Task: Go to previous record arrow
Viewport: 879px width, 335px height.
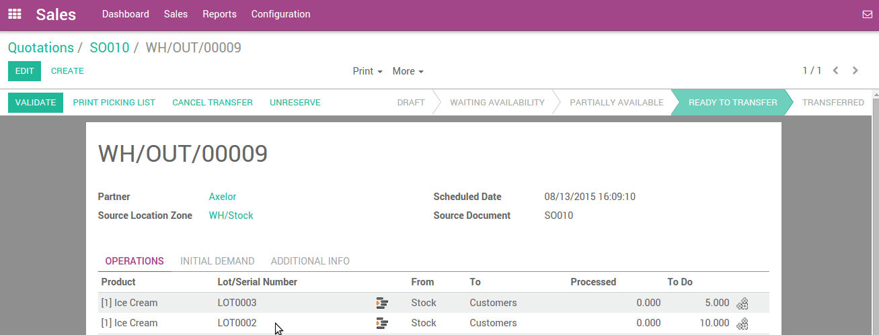Action: point(836,70)
